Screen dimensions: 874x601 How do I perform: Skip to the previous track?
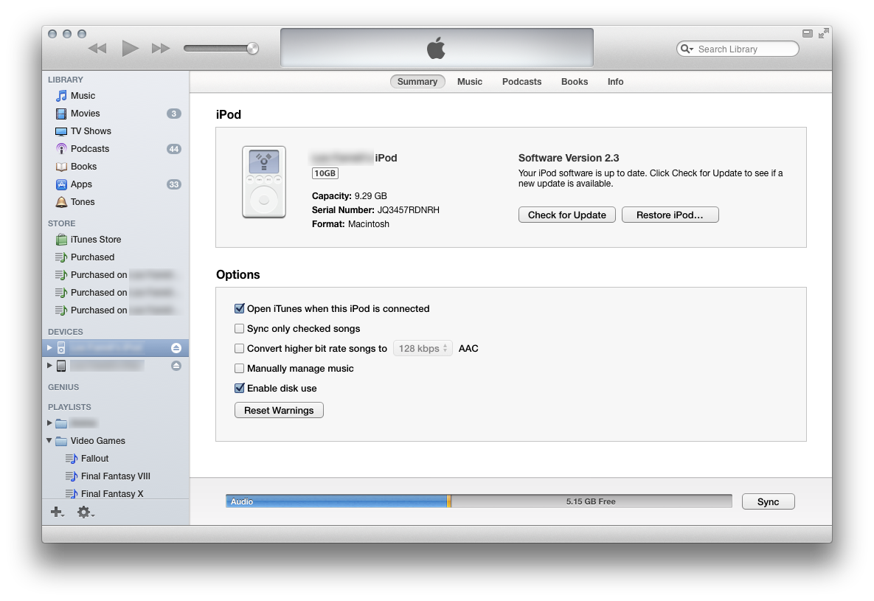[x=97, y=49]
